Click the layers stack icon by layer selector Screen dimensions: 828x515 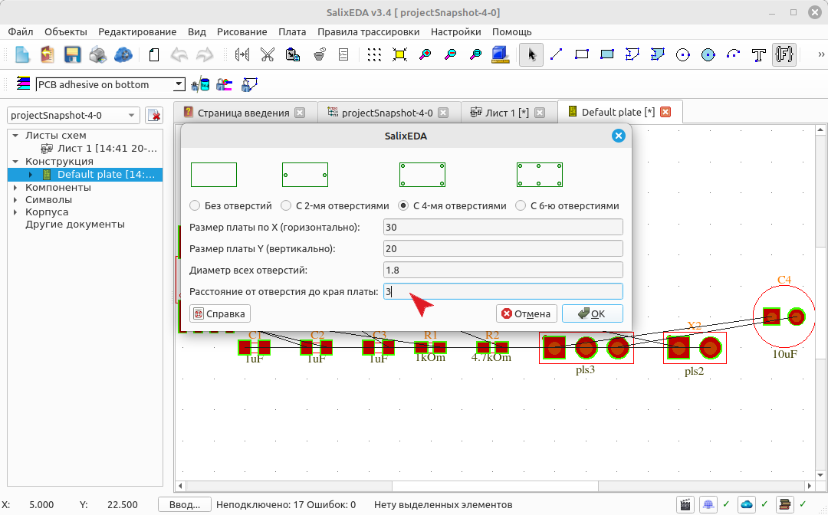coord(23,84)
